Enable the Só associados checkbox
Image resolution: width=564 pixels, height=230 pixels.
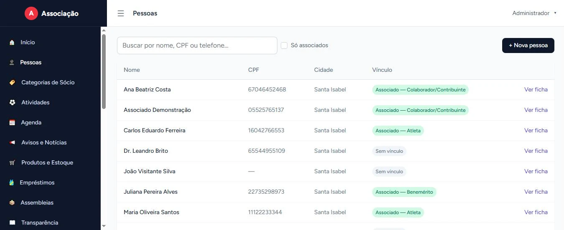284,45
